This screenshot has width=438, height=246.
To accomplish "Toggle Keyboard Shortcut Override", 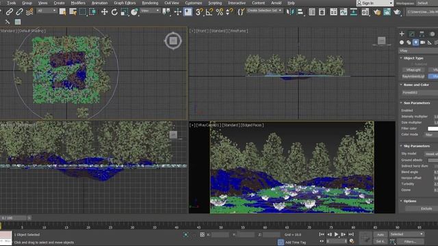I will [x=188, y=12].
